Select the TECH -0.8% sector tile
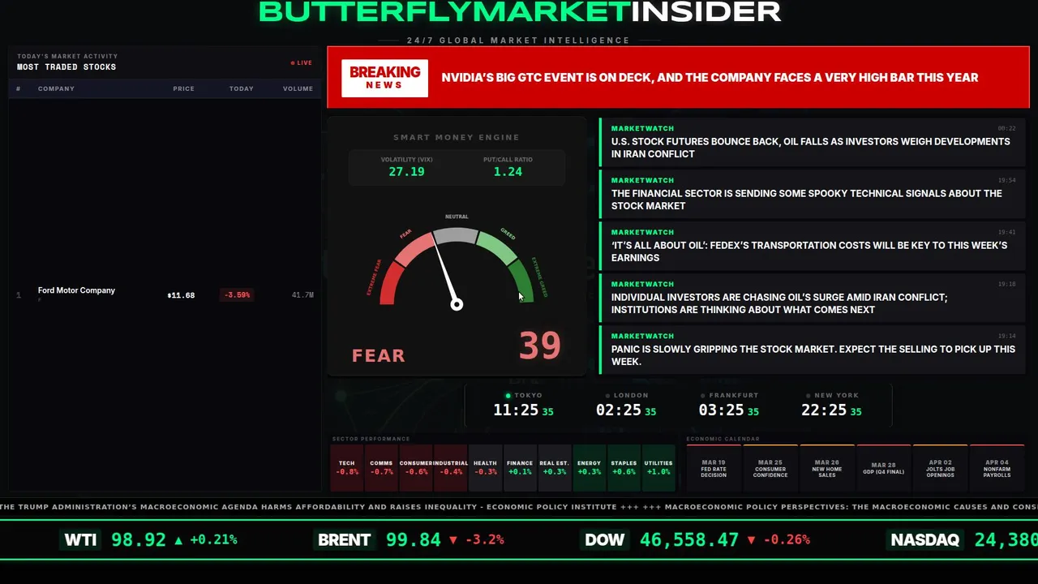This screenshot has height=584, width=1038. 347,468
